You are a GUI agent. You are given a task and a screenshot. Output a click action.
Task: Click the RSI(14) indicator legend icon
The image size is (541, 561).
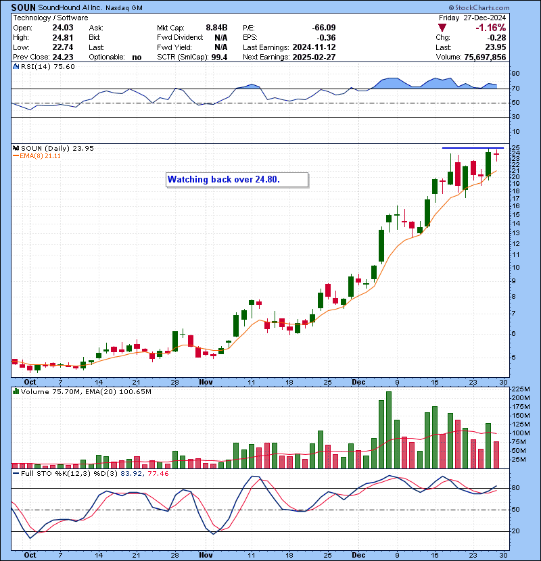[16, 66]
